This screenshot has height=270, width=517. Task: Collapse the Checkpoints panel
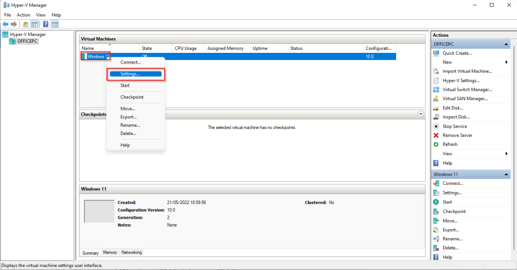coord(421,114)
